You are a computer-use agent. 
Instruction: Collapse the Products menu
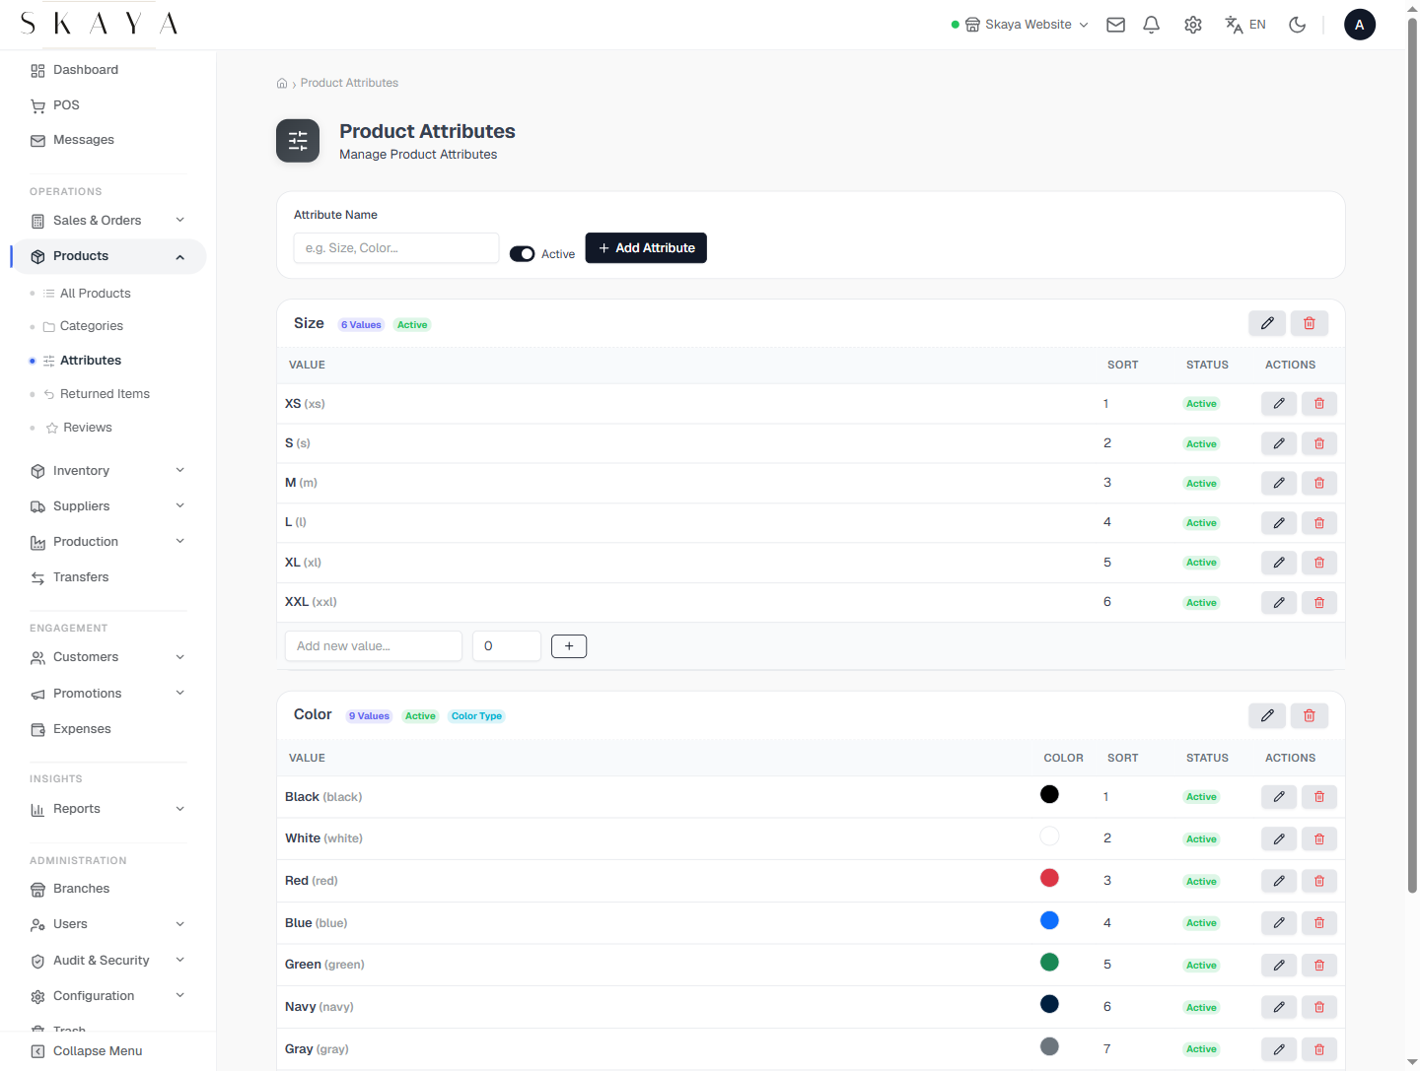108,256
